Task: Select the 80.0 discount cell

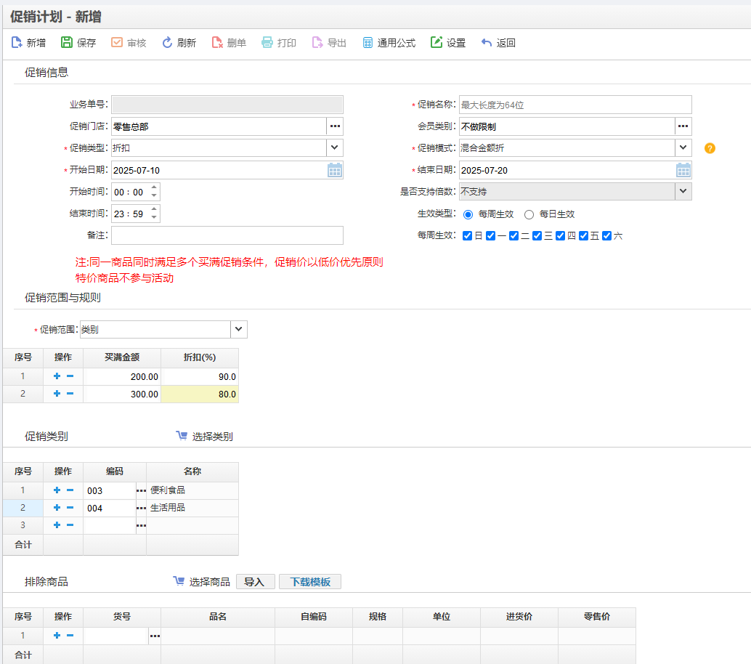Action: pyautogui.click(x=200, y=394)
